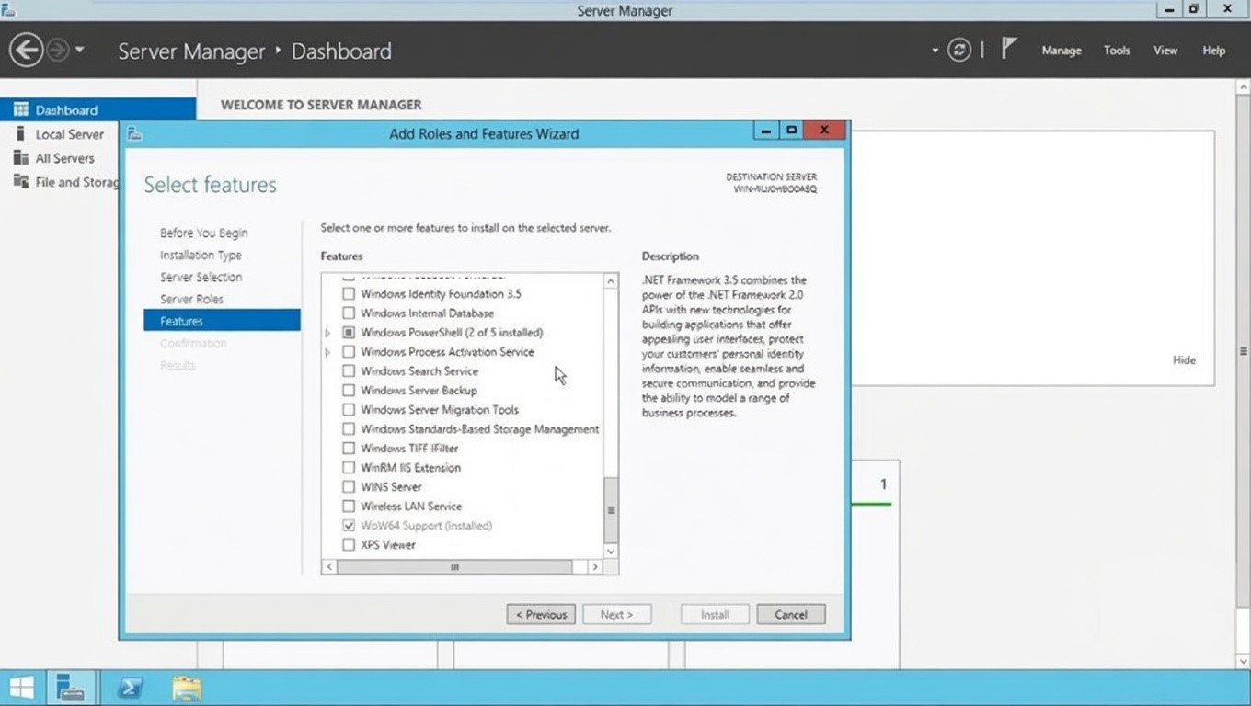Click the features list scroll up arrow

tap(610, 280)
